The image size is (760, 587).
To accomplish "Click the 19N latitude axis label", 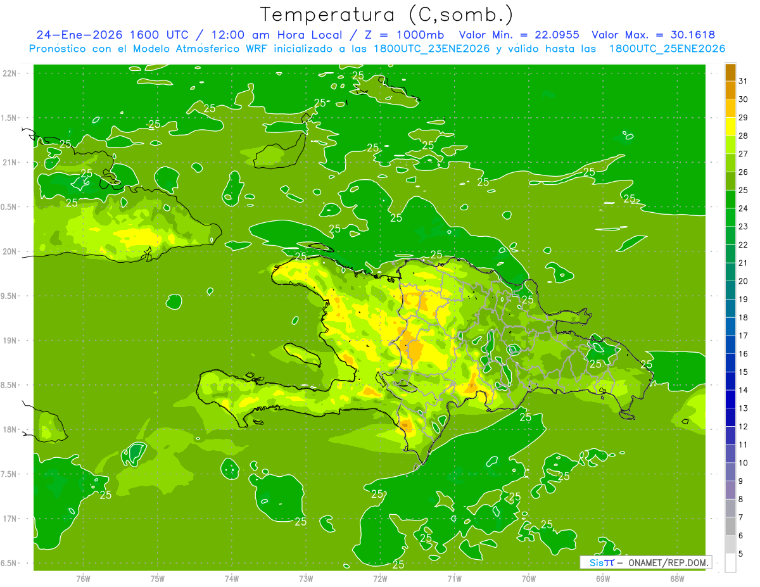I will click(x=10, y=341).
